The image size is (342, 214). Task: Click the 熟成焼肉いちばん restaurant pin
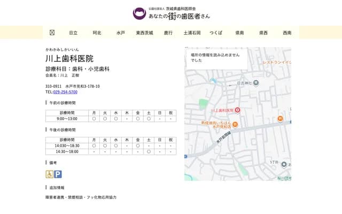coord(235,125)
